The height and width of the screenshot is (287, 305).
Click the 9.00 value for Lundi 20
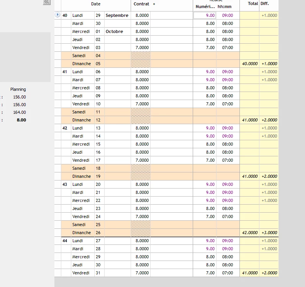[x=210, y=184]
